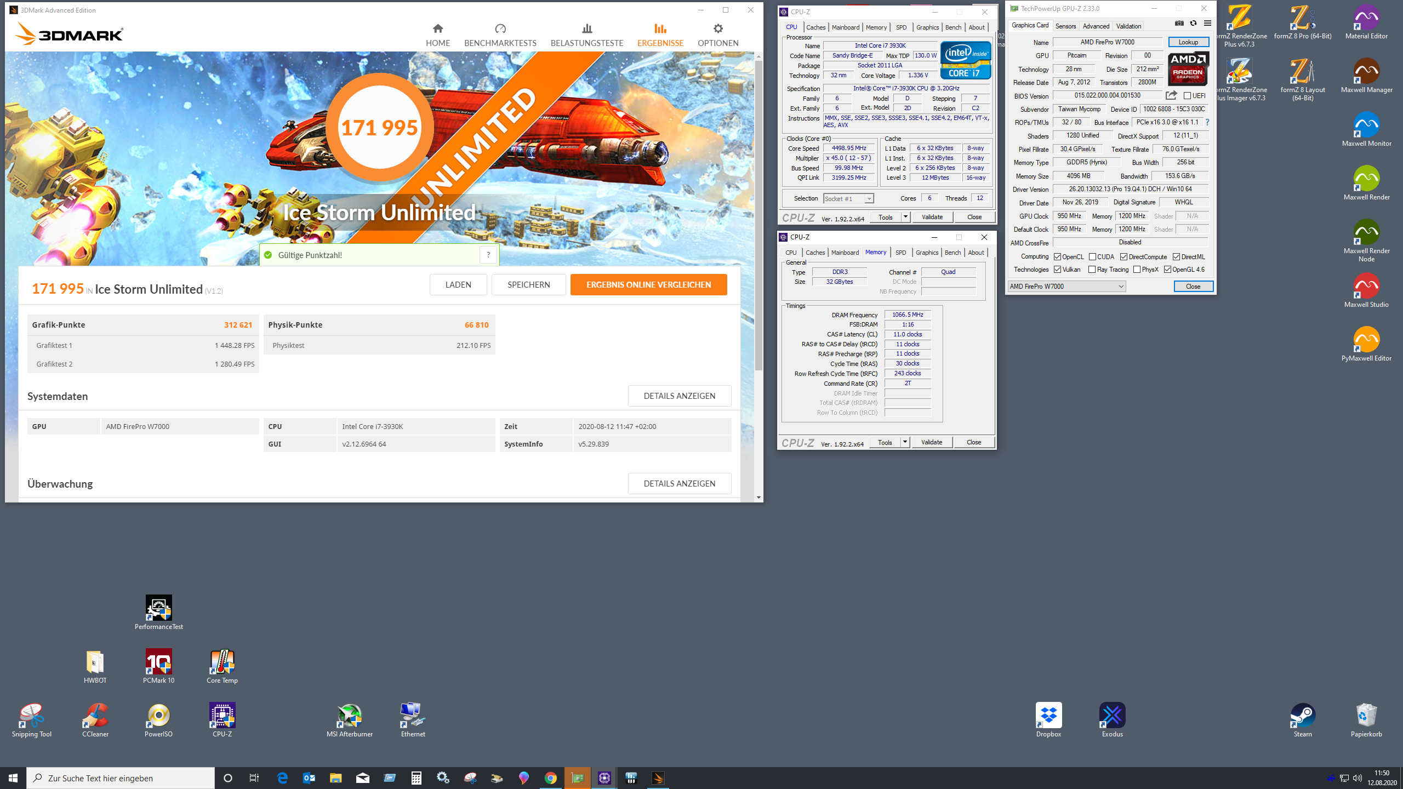Click the Windows Start button

coord(13,778)
